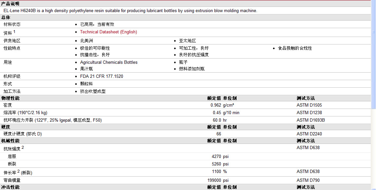376x190 pixels.
Task: Click the 加工方法 row label
Action: point(12,91)
